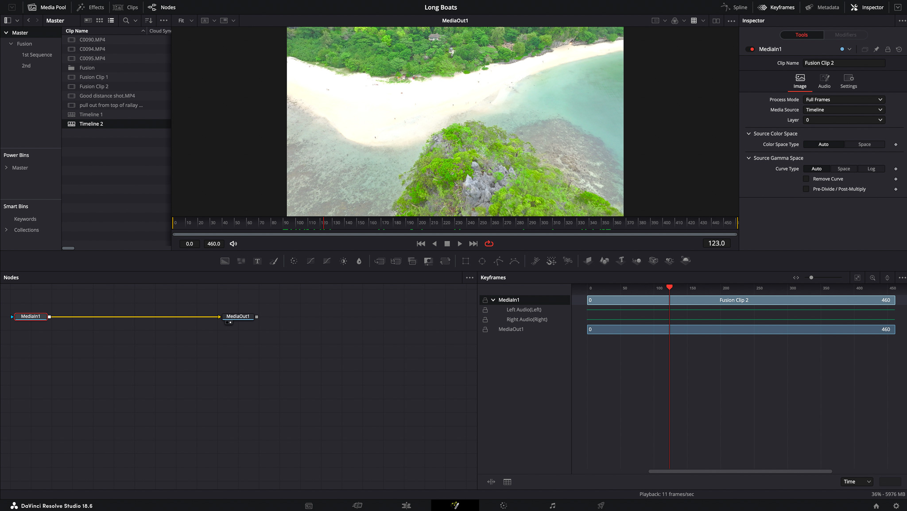
Task: Collapse the Source Color Space section
Action: pyautogui.click(x=748, y=134)
